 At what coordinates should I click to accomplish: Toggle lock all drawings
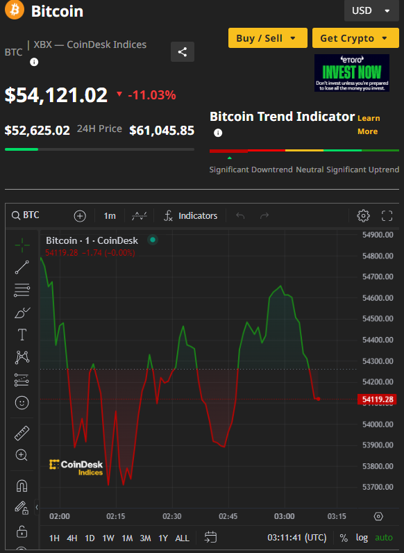point(22,531)
